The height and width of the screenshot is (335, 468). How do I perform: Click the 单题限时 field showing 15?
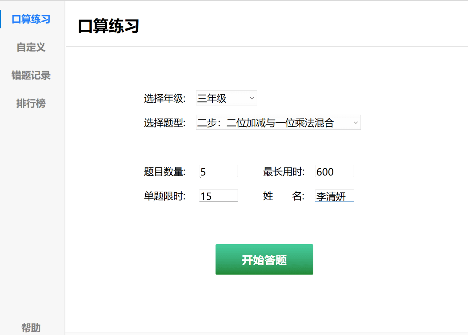(218, 196)
